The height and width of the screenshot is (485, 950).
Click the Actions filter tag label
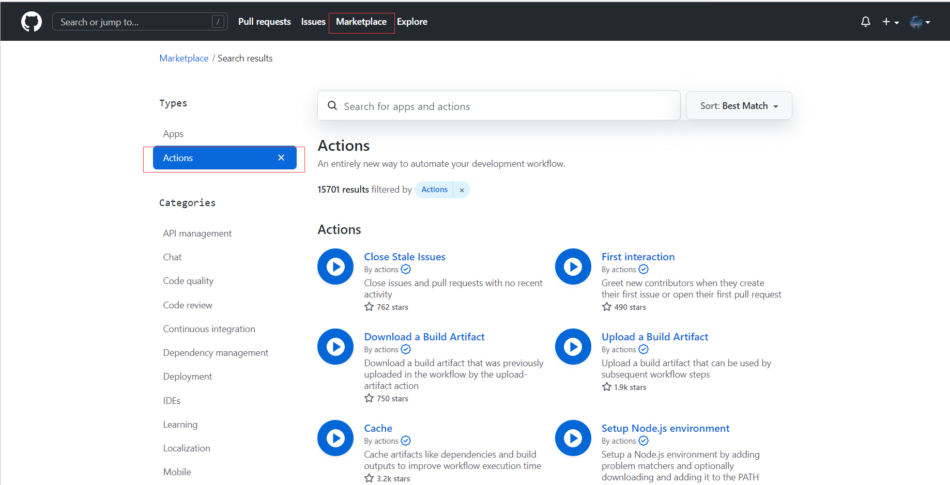click(434, 190)
